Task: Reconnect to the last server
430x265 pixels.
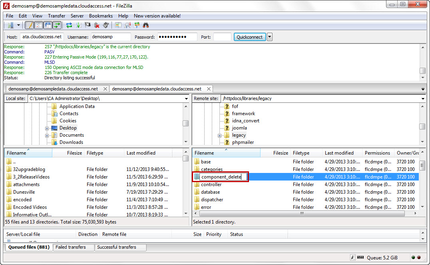Action: (106, 25)
